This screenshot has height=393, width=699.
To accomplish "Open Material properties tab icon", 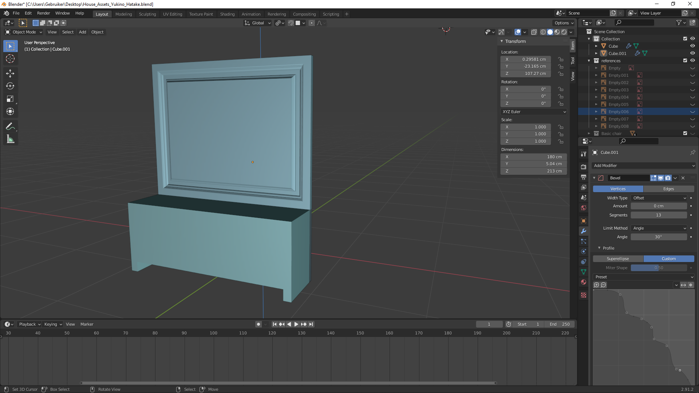I will click(584, 282).
